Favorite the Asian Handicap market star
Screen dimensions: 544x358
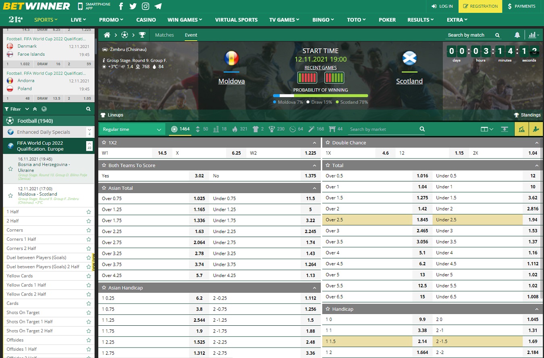click(x=104, y=288)
